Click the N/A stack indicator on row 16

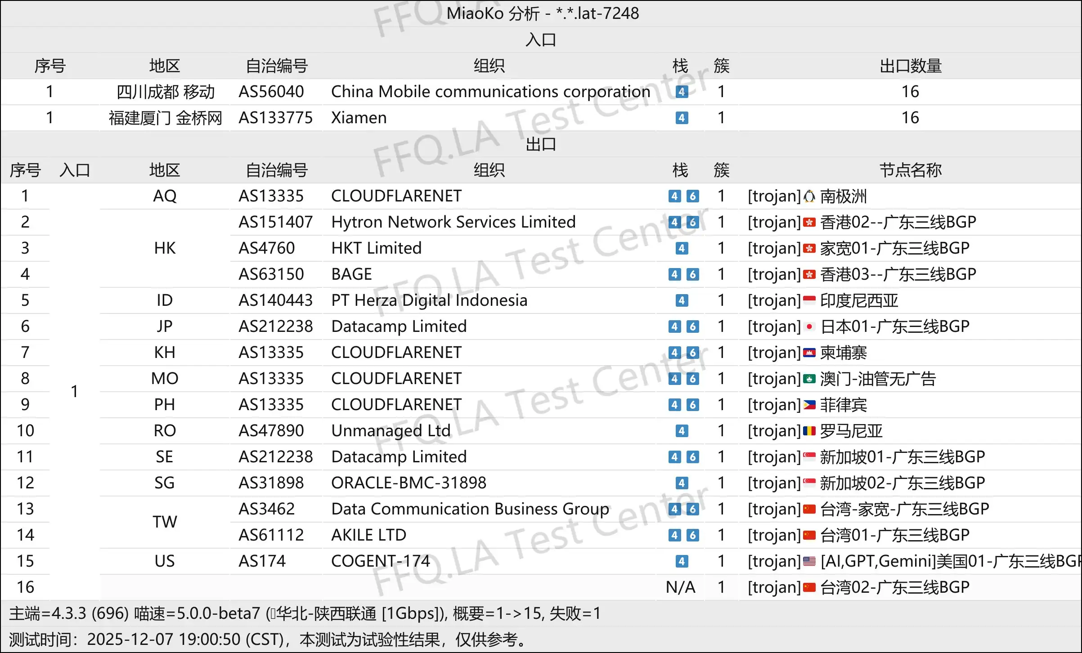pos(681,587)
